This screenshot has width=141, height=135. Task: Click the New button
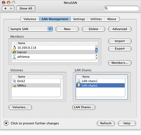coord(67,29)
